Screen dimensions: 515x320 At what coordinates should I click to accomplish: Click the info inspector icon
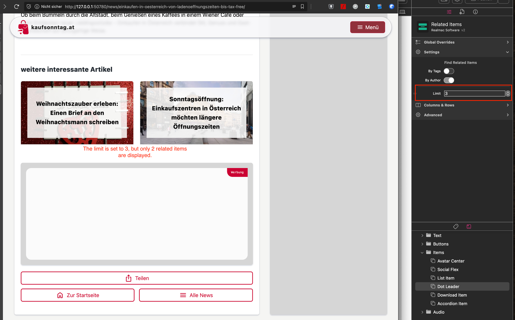coord(475,12)
